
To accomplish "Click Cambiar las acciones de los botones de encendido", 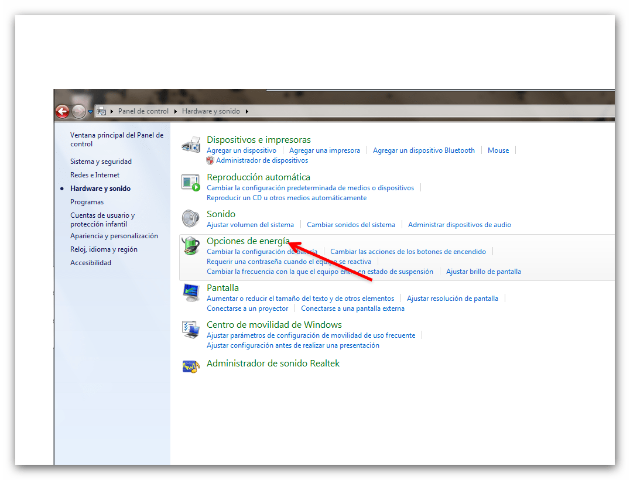I will pyautogui.click(x=408, y=252).
